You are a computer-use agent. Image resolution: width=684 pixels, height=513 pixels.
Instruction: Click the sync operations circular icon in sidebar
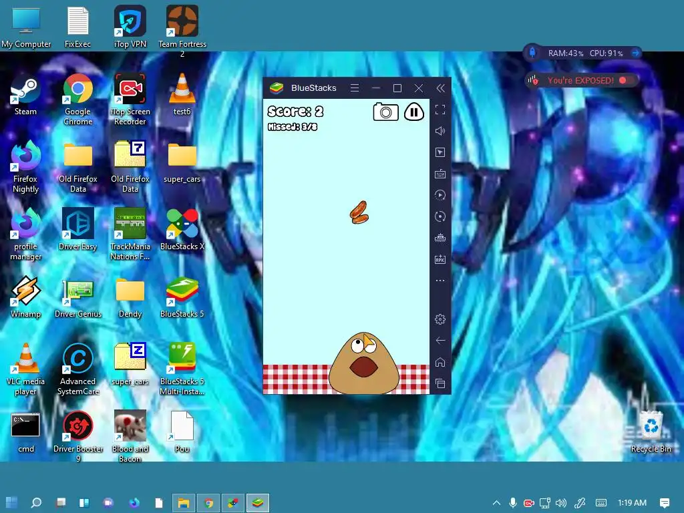[440, 216]
